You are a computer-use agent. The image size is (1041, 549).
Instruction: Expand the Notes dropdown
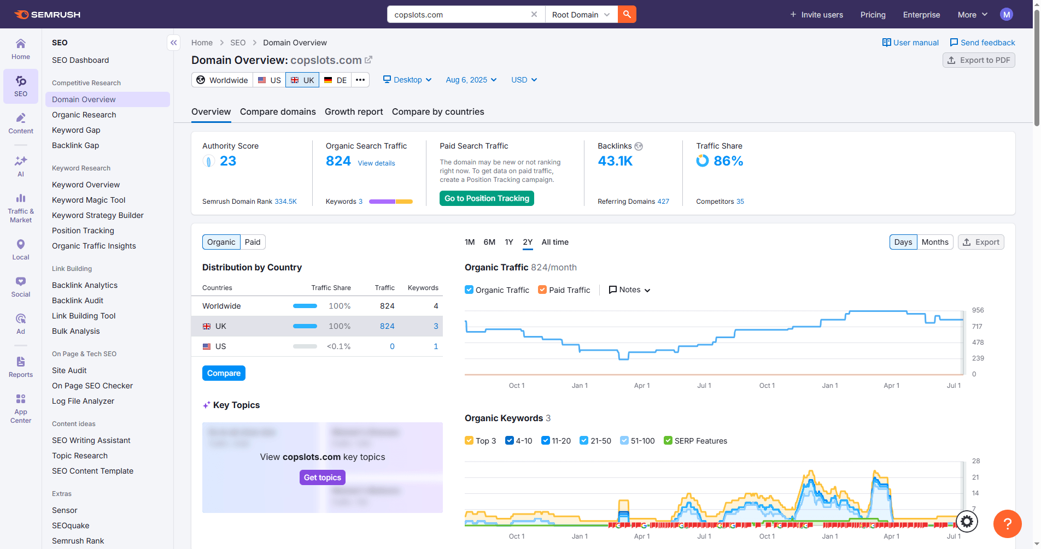pos(629,290)
